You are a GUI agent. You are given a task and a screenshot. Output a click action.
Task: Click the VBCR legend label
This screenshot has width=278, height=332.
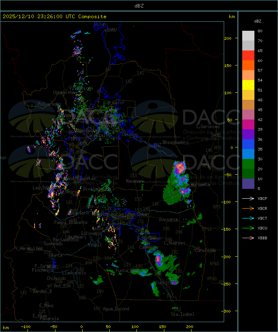[262, 208]
